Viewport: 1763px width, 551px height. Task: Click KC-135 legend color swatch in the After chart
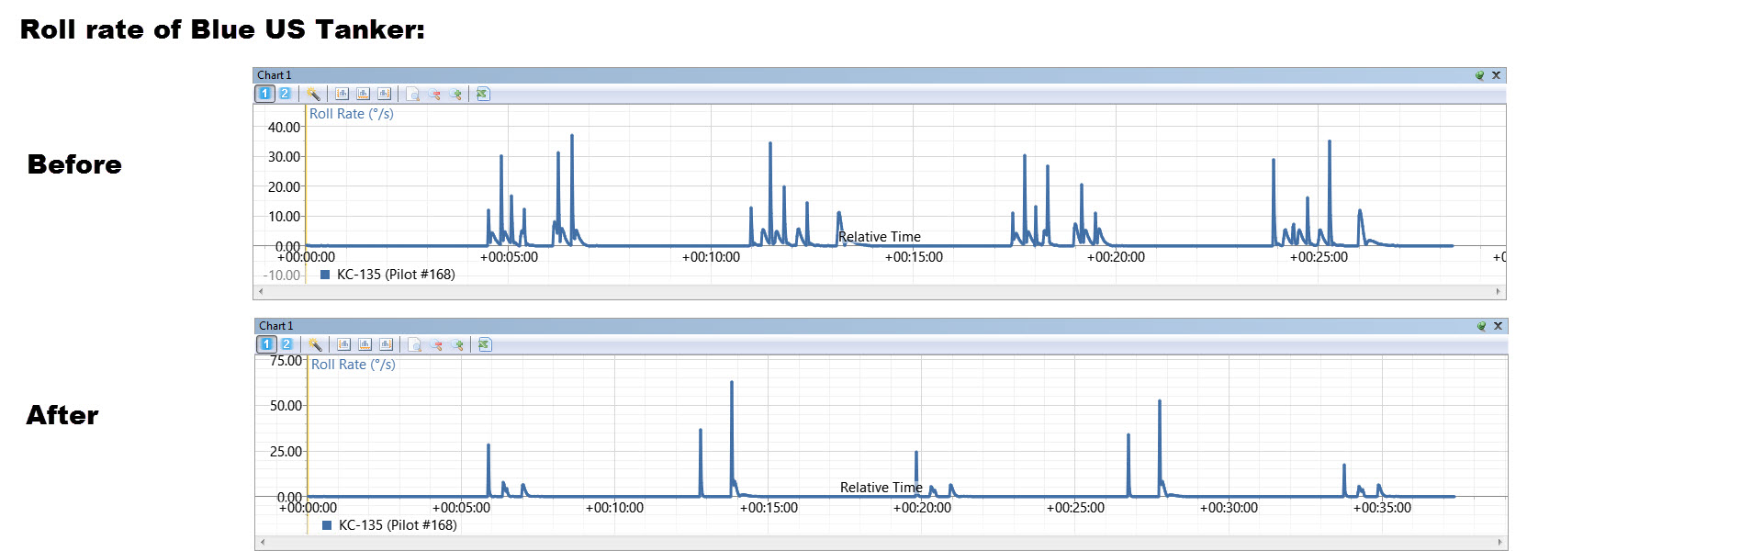[x=327, y=525]
